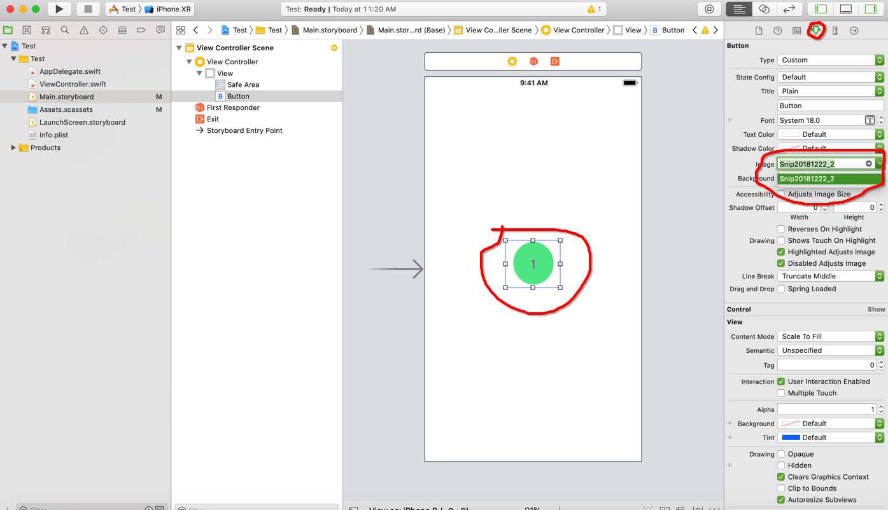The height and width of the screenshot is (510, 888).
Task: Uncheck User Interaction Enabled
Action: [x=781, y=382]
